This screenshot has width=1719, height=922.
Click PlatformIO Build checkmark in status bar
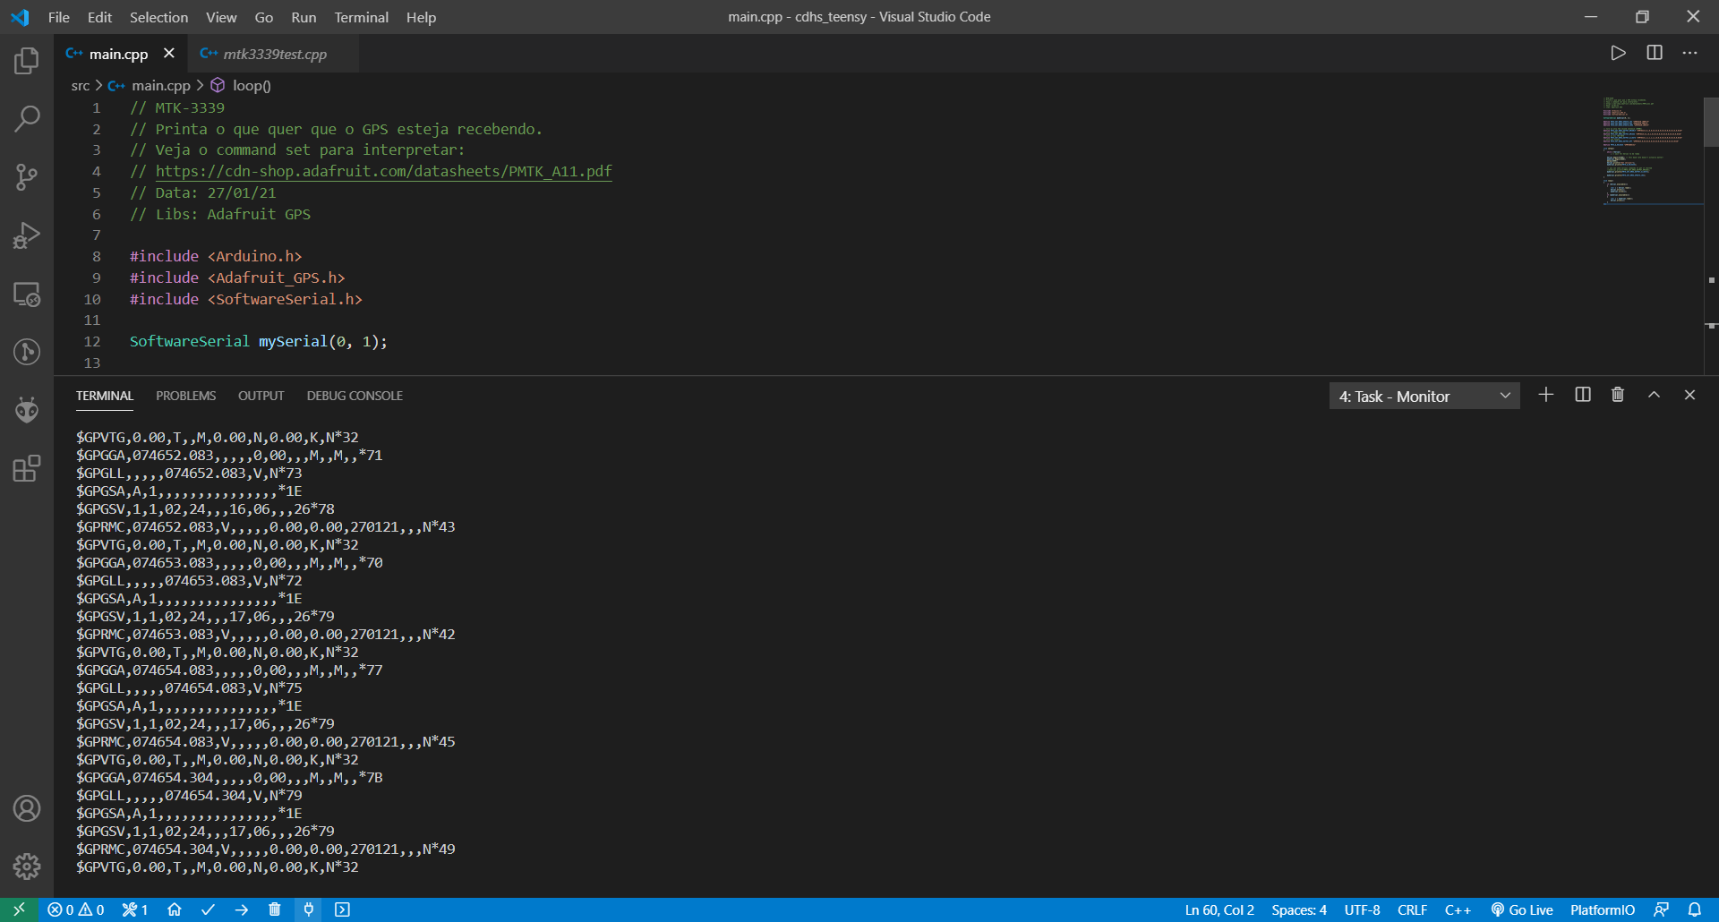[208, 909]
